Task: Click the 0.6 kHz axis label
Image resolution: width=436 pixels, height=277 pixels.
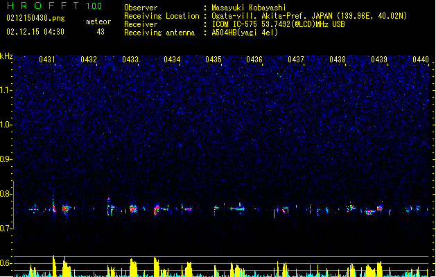Action: click(6, 263)
